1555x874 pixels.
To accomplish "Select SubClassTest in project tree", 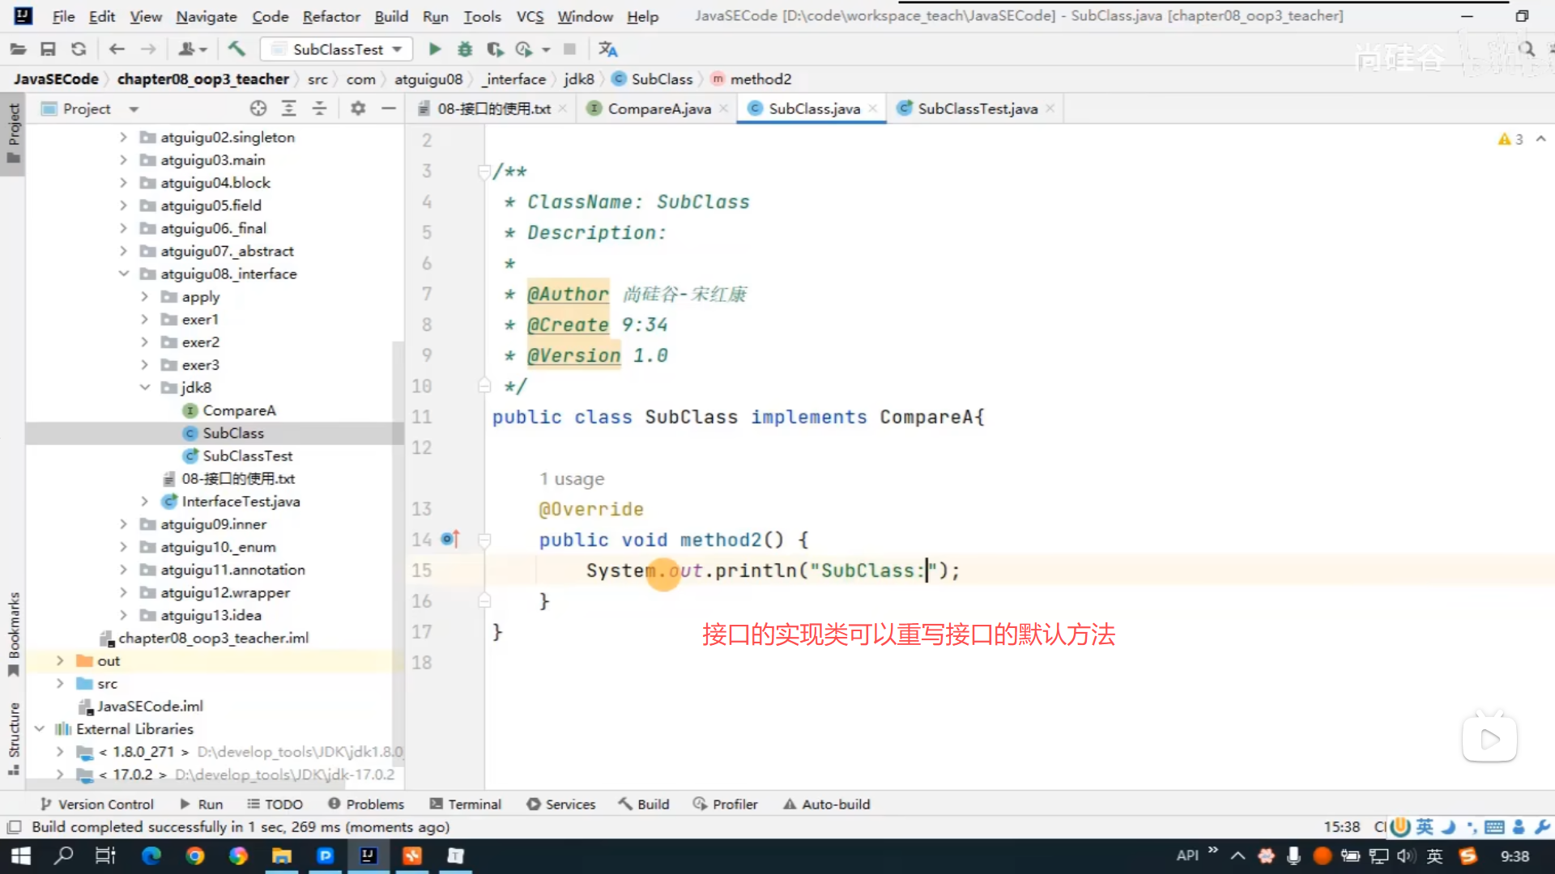I will (247, 456).
